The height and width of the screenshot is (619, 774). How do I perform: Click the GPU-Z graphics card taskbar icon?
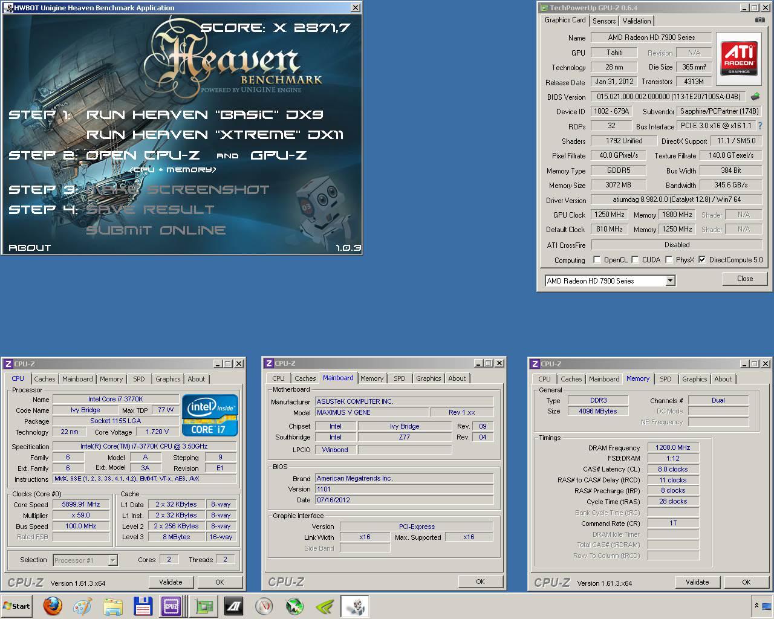tap(204, 606)
